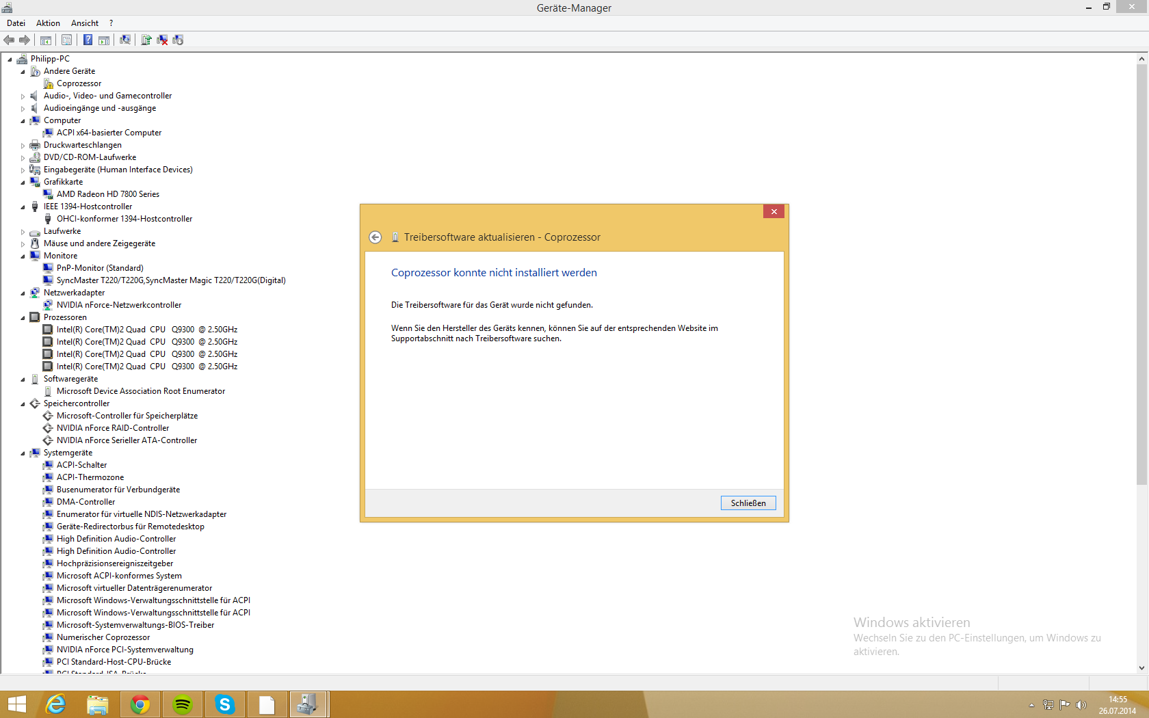This screenshot has height=718, width=1149.
Task: Click the Speichercontroller category icon
Action: [35, 403]
